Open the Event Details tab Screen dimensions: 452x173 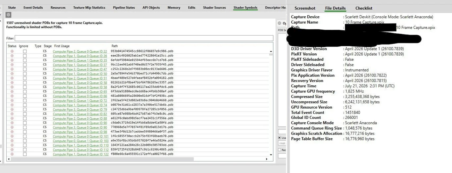33,8
